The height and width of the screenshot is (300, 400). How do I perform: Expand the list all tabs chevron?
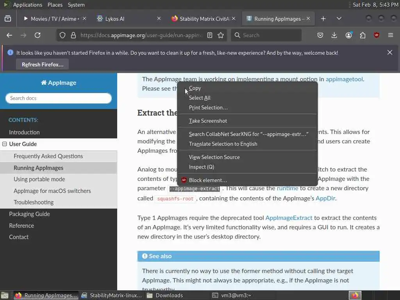pos(339,19)
